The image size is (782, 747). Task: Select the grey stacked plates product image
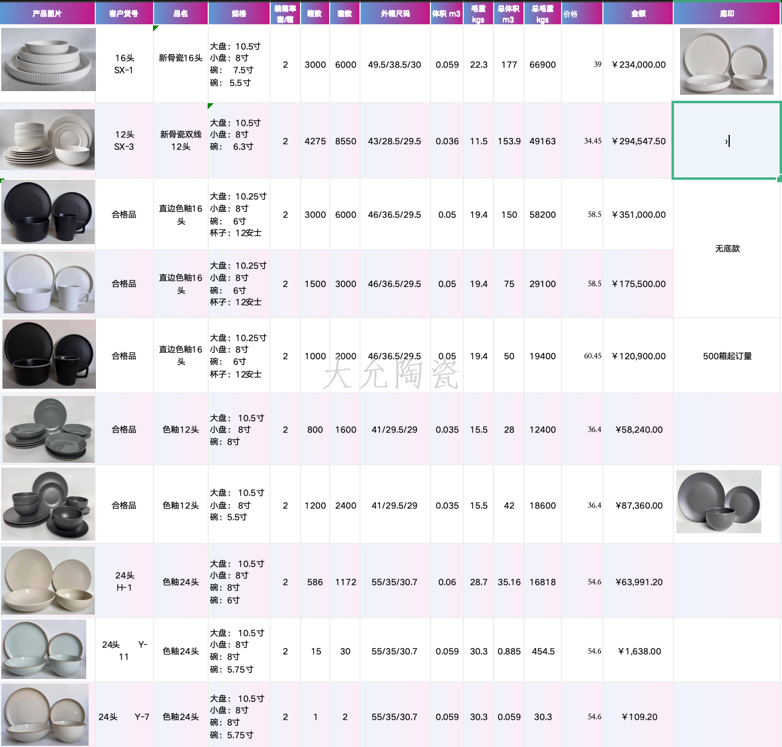click(49, 429)
